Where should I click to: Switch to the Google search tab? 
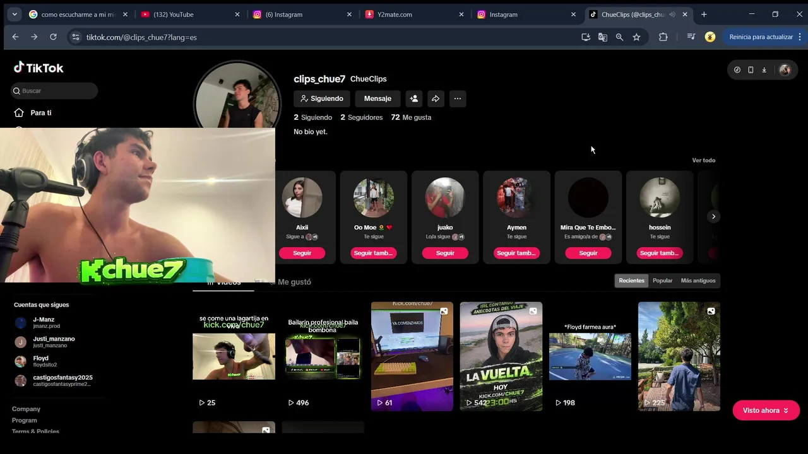[x=78, y=15]
